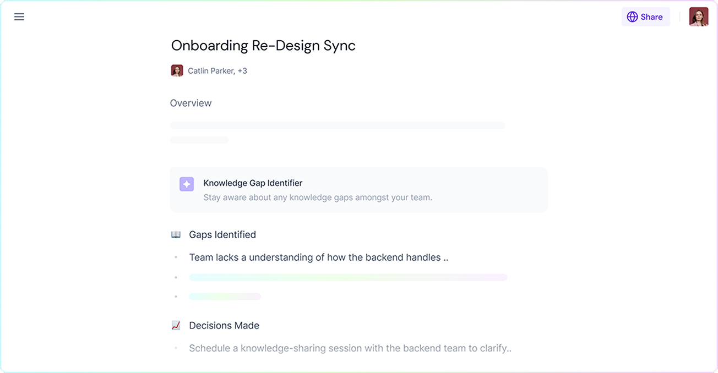This screenshot has height=373, width=718.
Task: Click the sparkle Knowledge Gap Identifier icon
Action: tap(187, 184)
